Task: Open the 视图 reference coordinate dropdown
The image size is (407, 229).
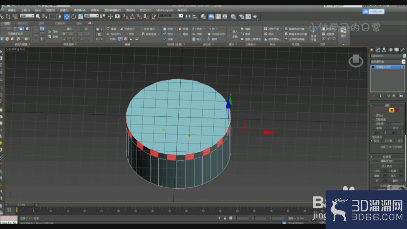Action: [91, 16]
